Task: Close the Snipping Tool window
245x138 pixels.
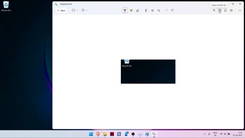Action: coord(240,4)
